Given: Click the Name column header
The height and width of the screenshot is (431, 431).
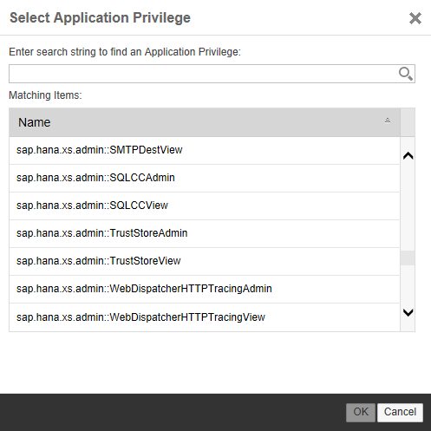Looking at the screenshot, I should [x=205, y=122].
